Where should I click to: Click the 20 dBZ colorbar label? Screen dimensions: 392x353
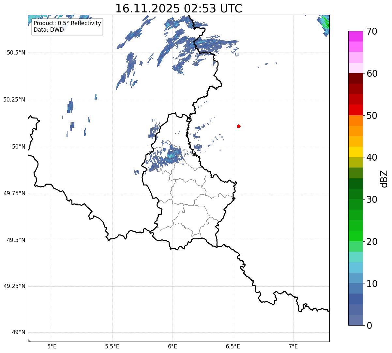[x=371, y=242]
